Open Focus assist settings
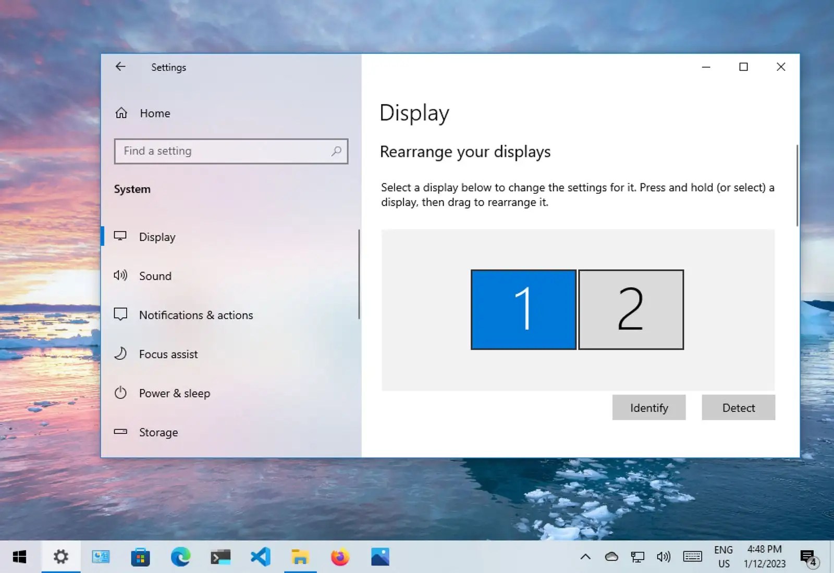Image resolution: width=834 pixels, height=573 pixels. click(168, 354)
